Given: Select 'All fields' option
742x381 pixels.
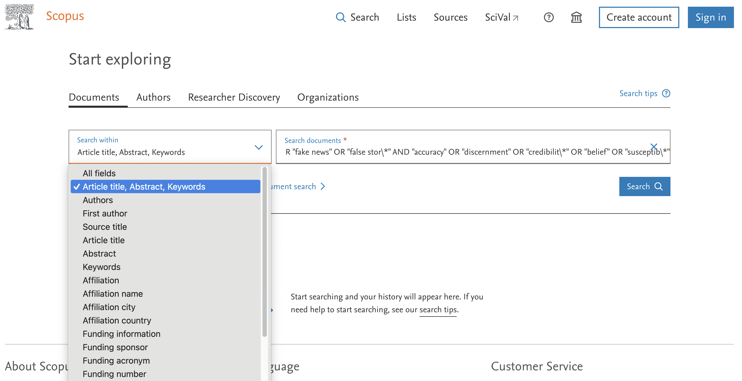Looking at the screenshot, I should click(99, 173).
